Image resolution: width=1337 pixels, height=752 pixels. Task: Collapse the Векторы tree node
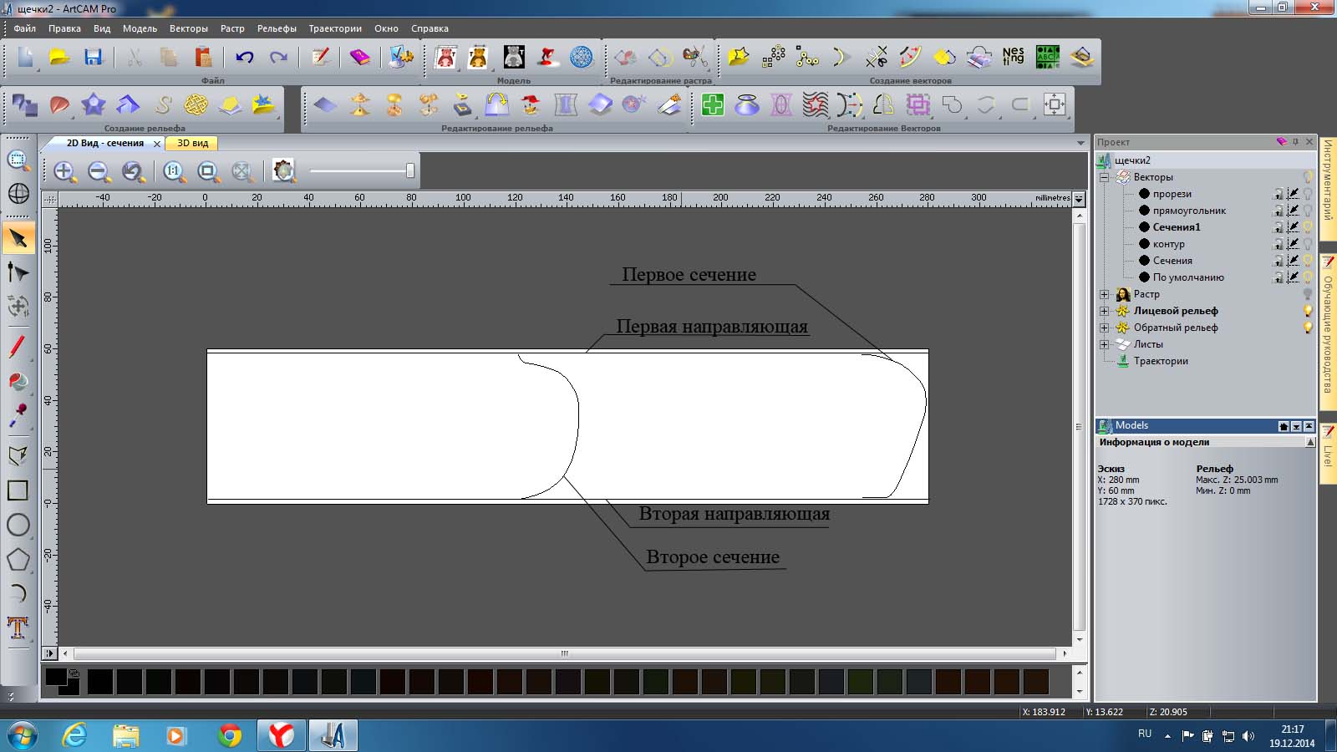point(1104,177)
